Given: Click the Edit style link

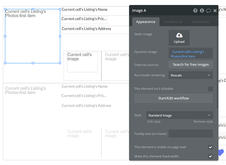Looking at the screenshot, I should tap(154, 122).
